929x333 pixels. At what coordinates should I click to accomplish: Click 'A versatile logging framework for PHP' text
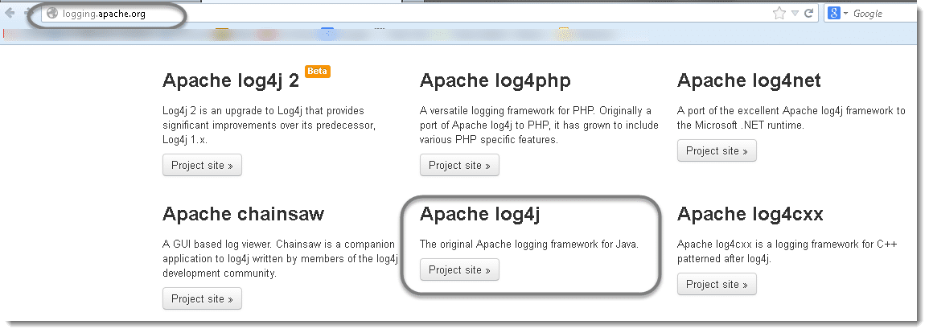click(539, 125)
